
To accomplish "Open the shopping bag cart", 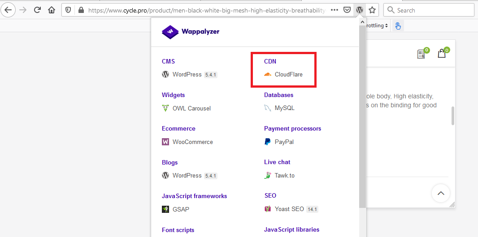I will coord(442,54).
